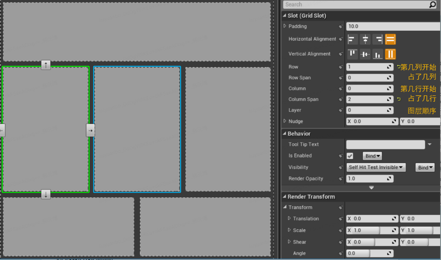Set horizontal alignment to center
Viewport: 441px width, 260px height.
(365, 39)
